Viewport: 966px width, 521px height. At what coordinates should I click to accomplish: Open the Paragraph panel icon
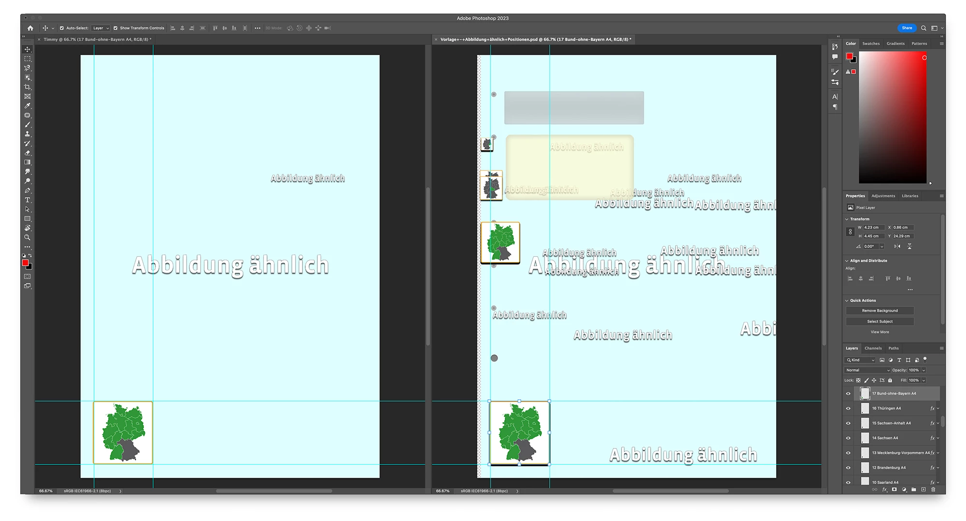tap(835, 107)
